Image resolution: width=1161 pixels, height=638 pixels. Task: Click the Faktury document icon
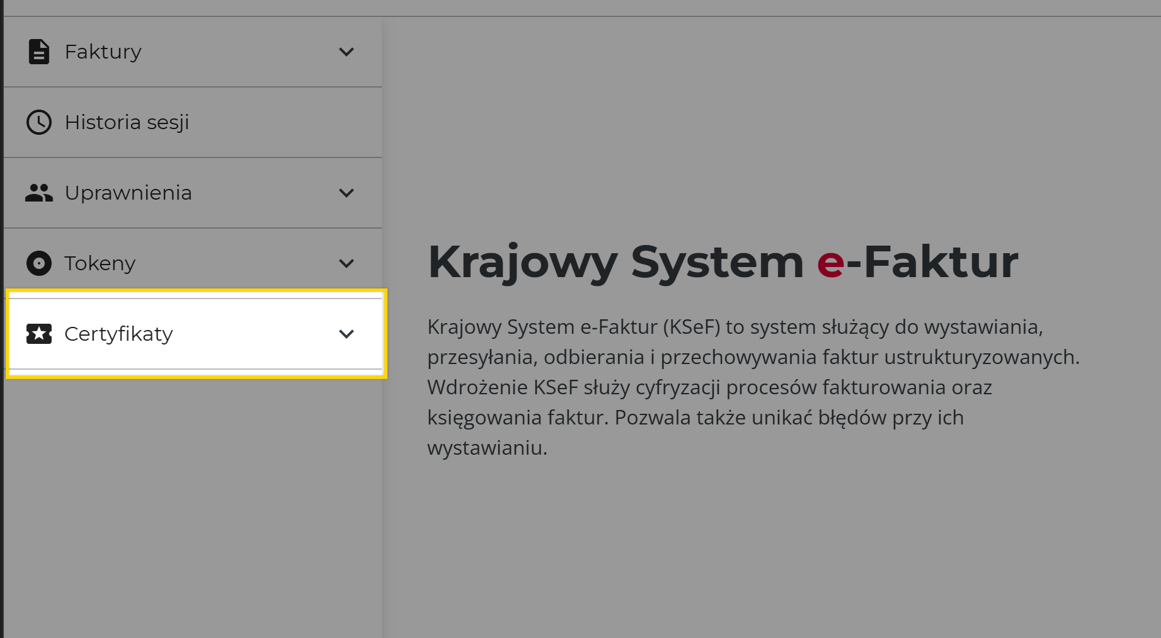[39, 52]
